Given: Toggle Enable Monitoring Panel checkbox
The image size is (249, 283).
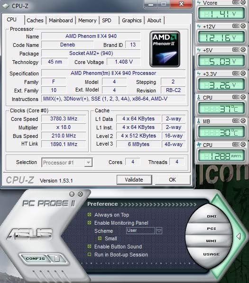Looking at the screenshot, I should point(89,222).
